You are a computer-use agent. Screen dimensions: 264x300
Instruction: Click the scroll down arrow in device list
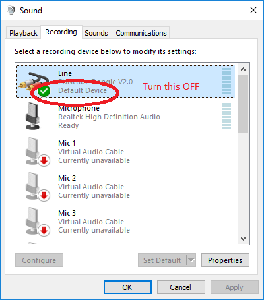click(243, 239)
